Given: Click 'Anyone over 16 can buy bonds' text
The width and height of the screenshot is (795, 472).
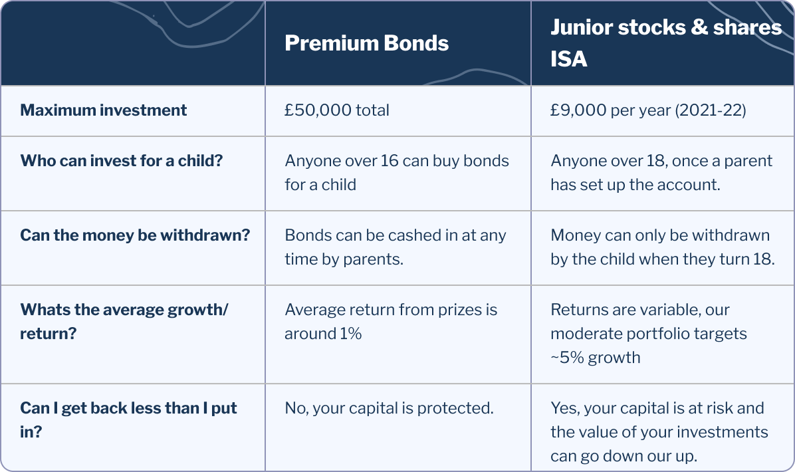Looking at the screenshot, I should tap(397, 161).
